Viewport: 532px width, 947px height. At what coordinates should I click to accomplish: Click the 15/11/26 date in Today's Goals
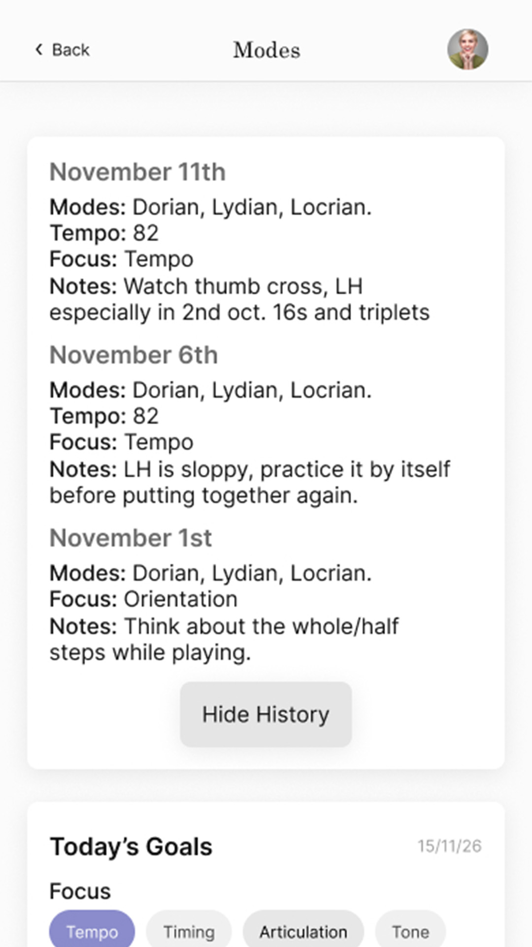click(x=450, y=846)
